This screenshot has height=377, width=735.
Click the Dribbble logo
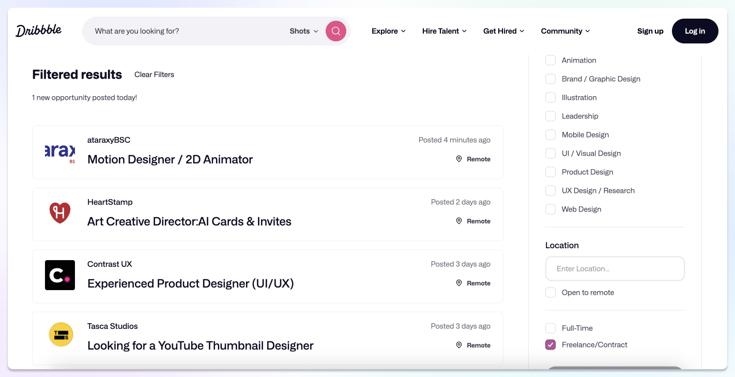pos(38,31)
